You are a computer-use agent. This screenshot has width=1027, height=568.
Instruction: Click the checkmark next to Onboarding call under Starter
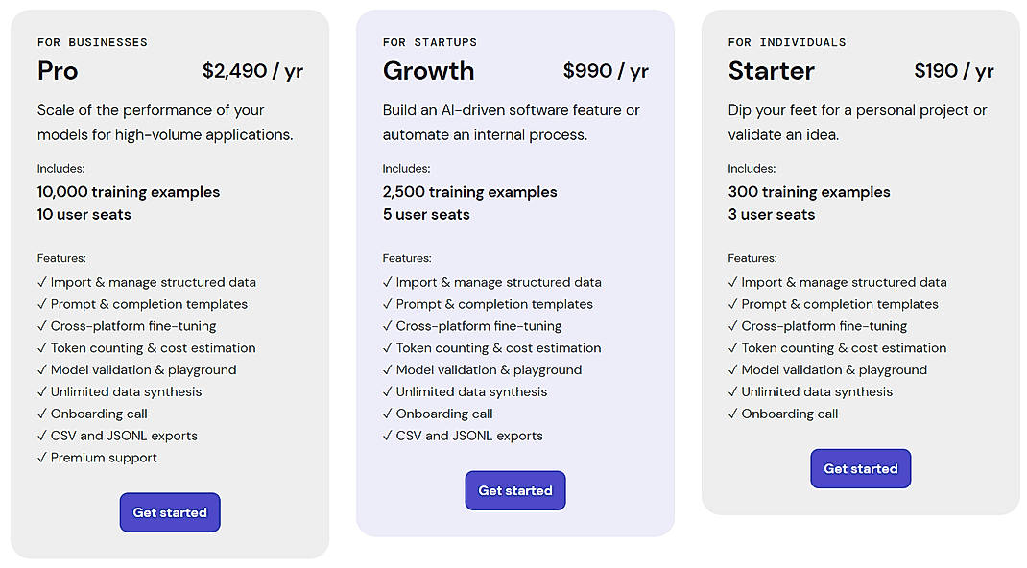tap(732, 414)
